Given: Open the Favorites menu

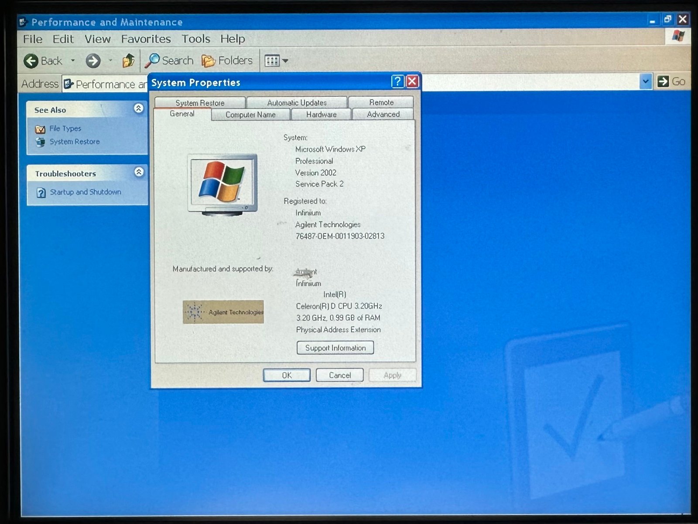Looking at the screenshot, I should (146, 39).
